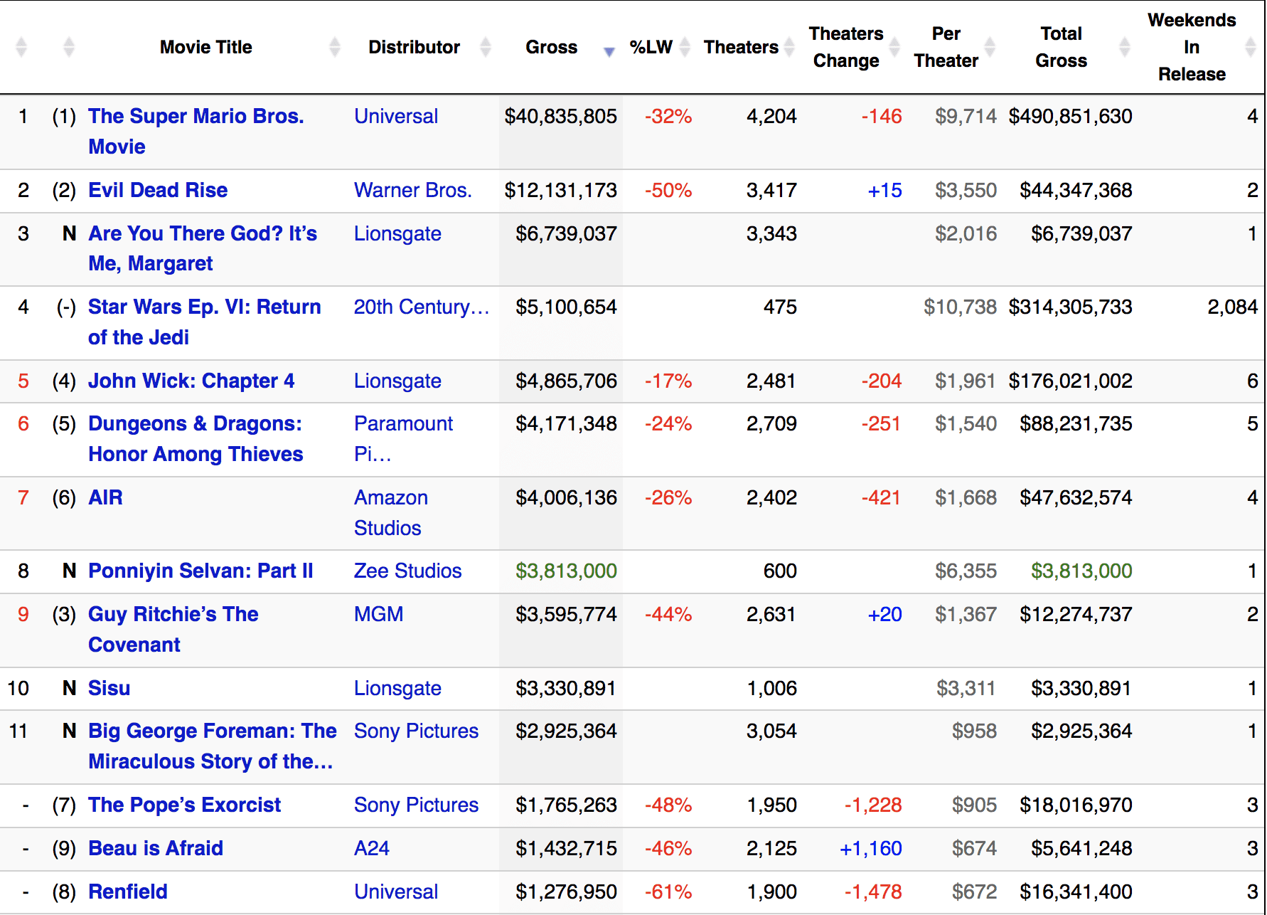Click Universal distributor in Super Mario row
The height and width of the screenshot is (915, 1267).
coord(396,116)
